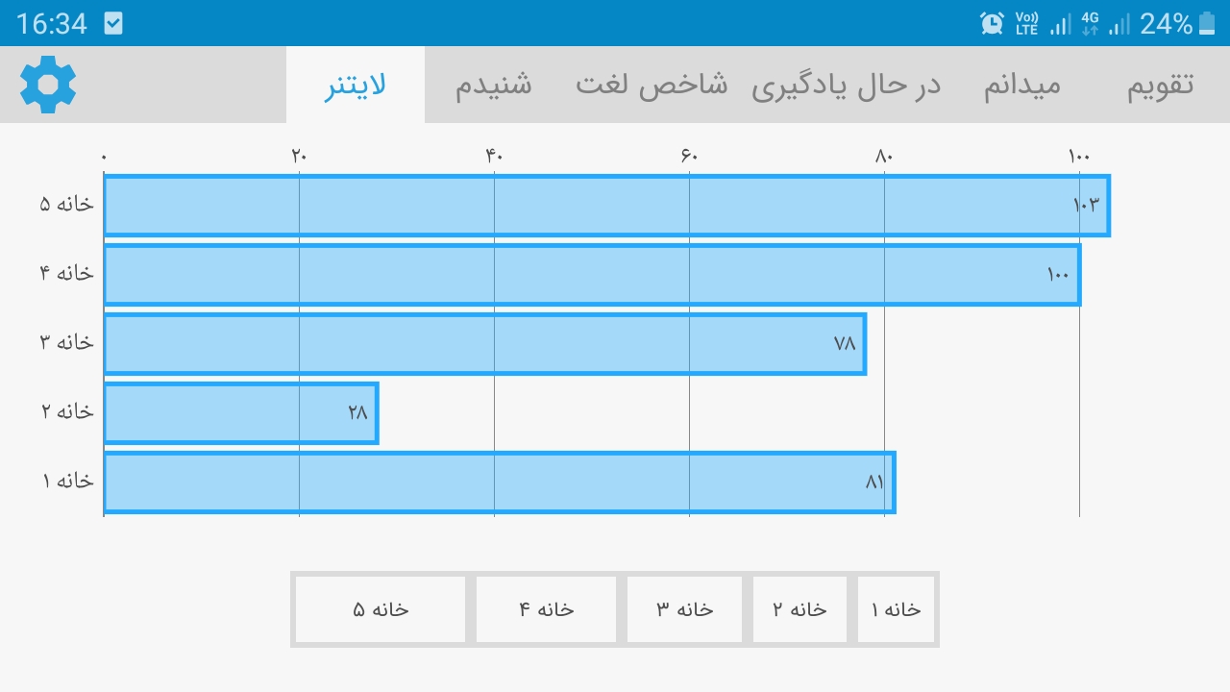Select the شاخص لغت tab

652,85
